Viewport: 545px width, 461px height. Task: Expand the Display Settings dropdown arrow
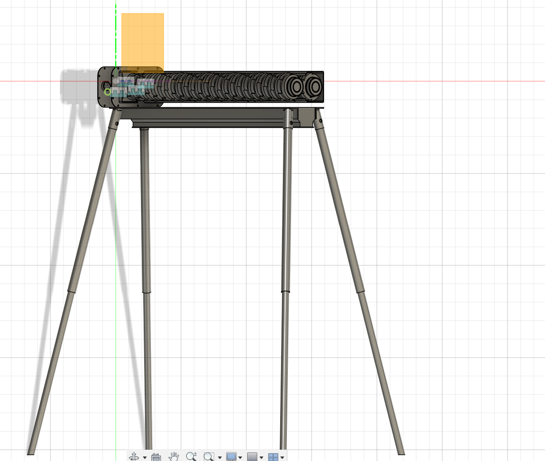[240, 457]
